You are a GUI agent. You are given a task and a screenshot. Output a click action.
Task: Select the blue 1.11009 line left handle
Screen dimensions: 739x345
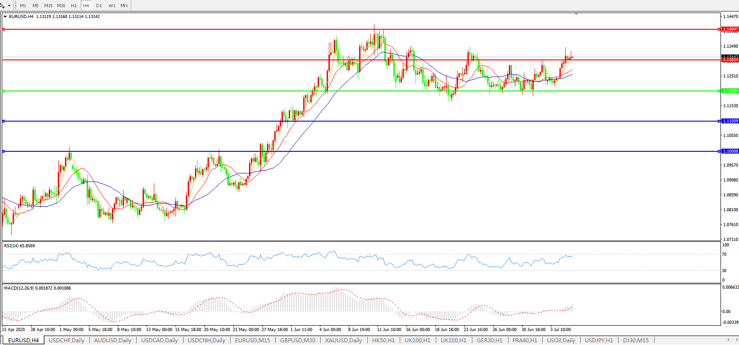click(3, 121)
